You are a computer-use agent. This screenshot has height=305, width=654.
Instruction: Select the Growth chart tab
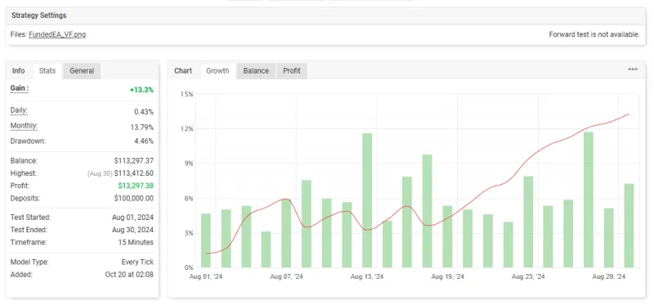(x=217, y=71)
